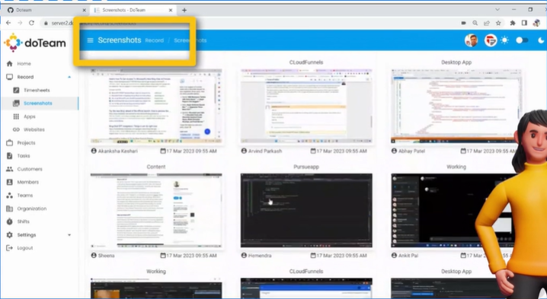Open the Websites sidebar item
The height and width of the screenshot is (299, 547).
tap(34, 129)
